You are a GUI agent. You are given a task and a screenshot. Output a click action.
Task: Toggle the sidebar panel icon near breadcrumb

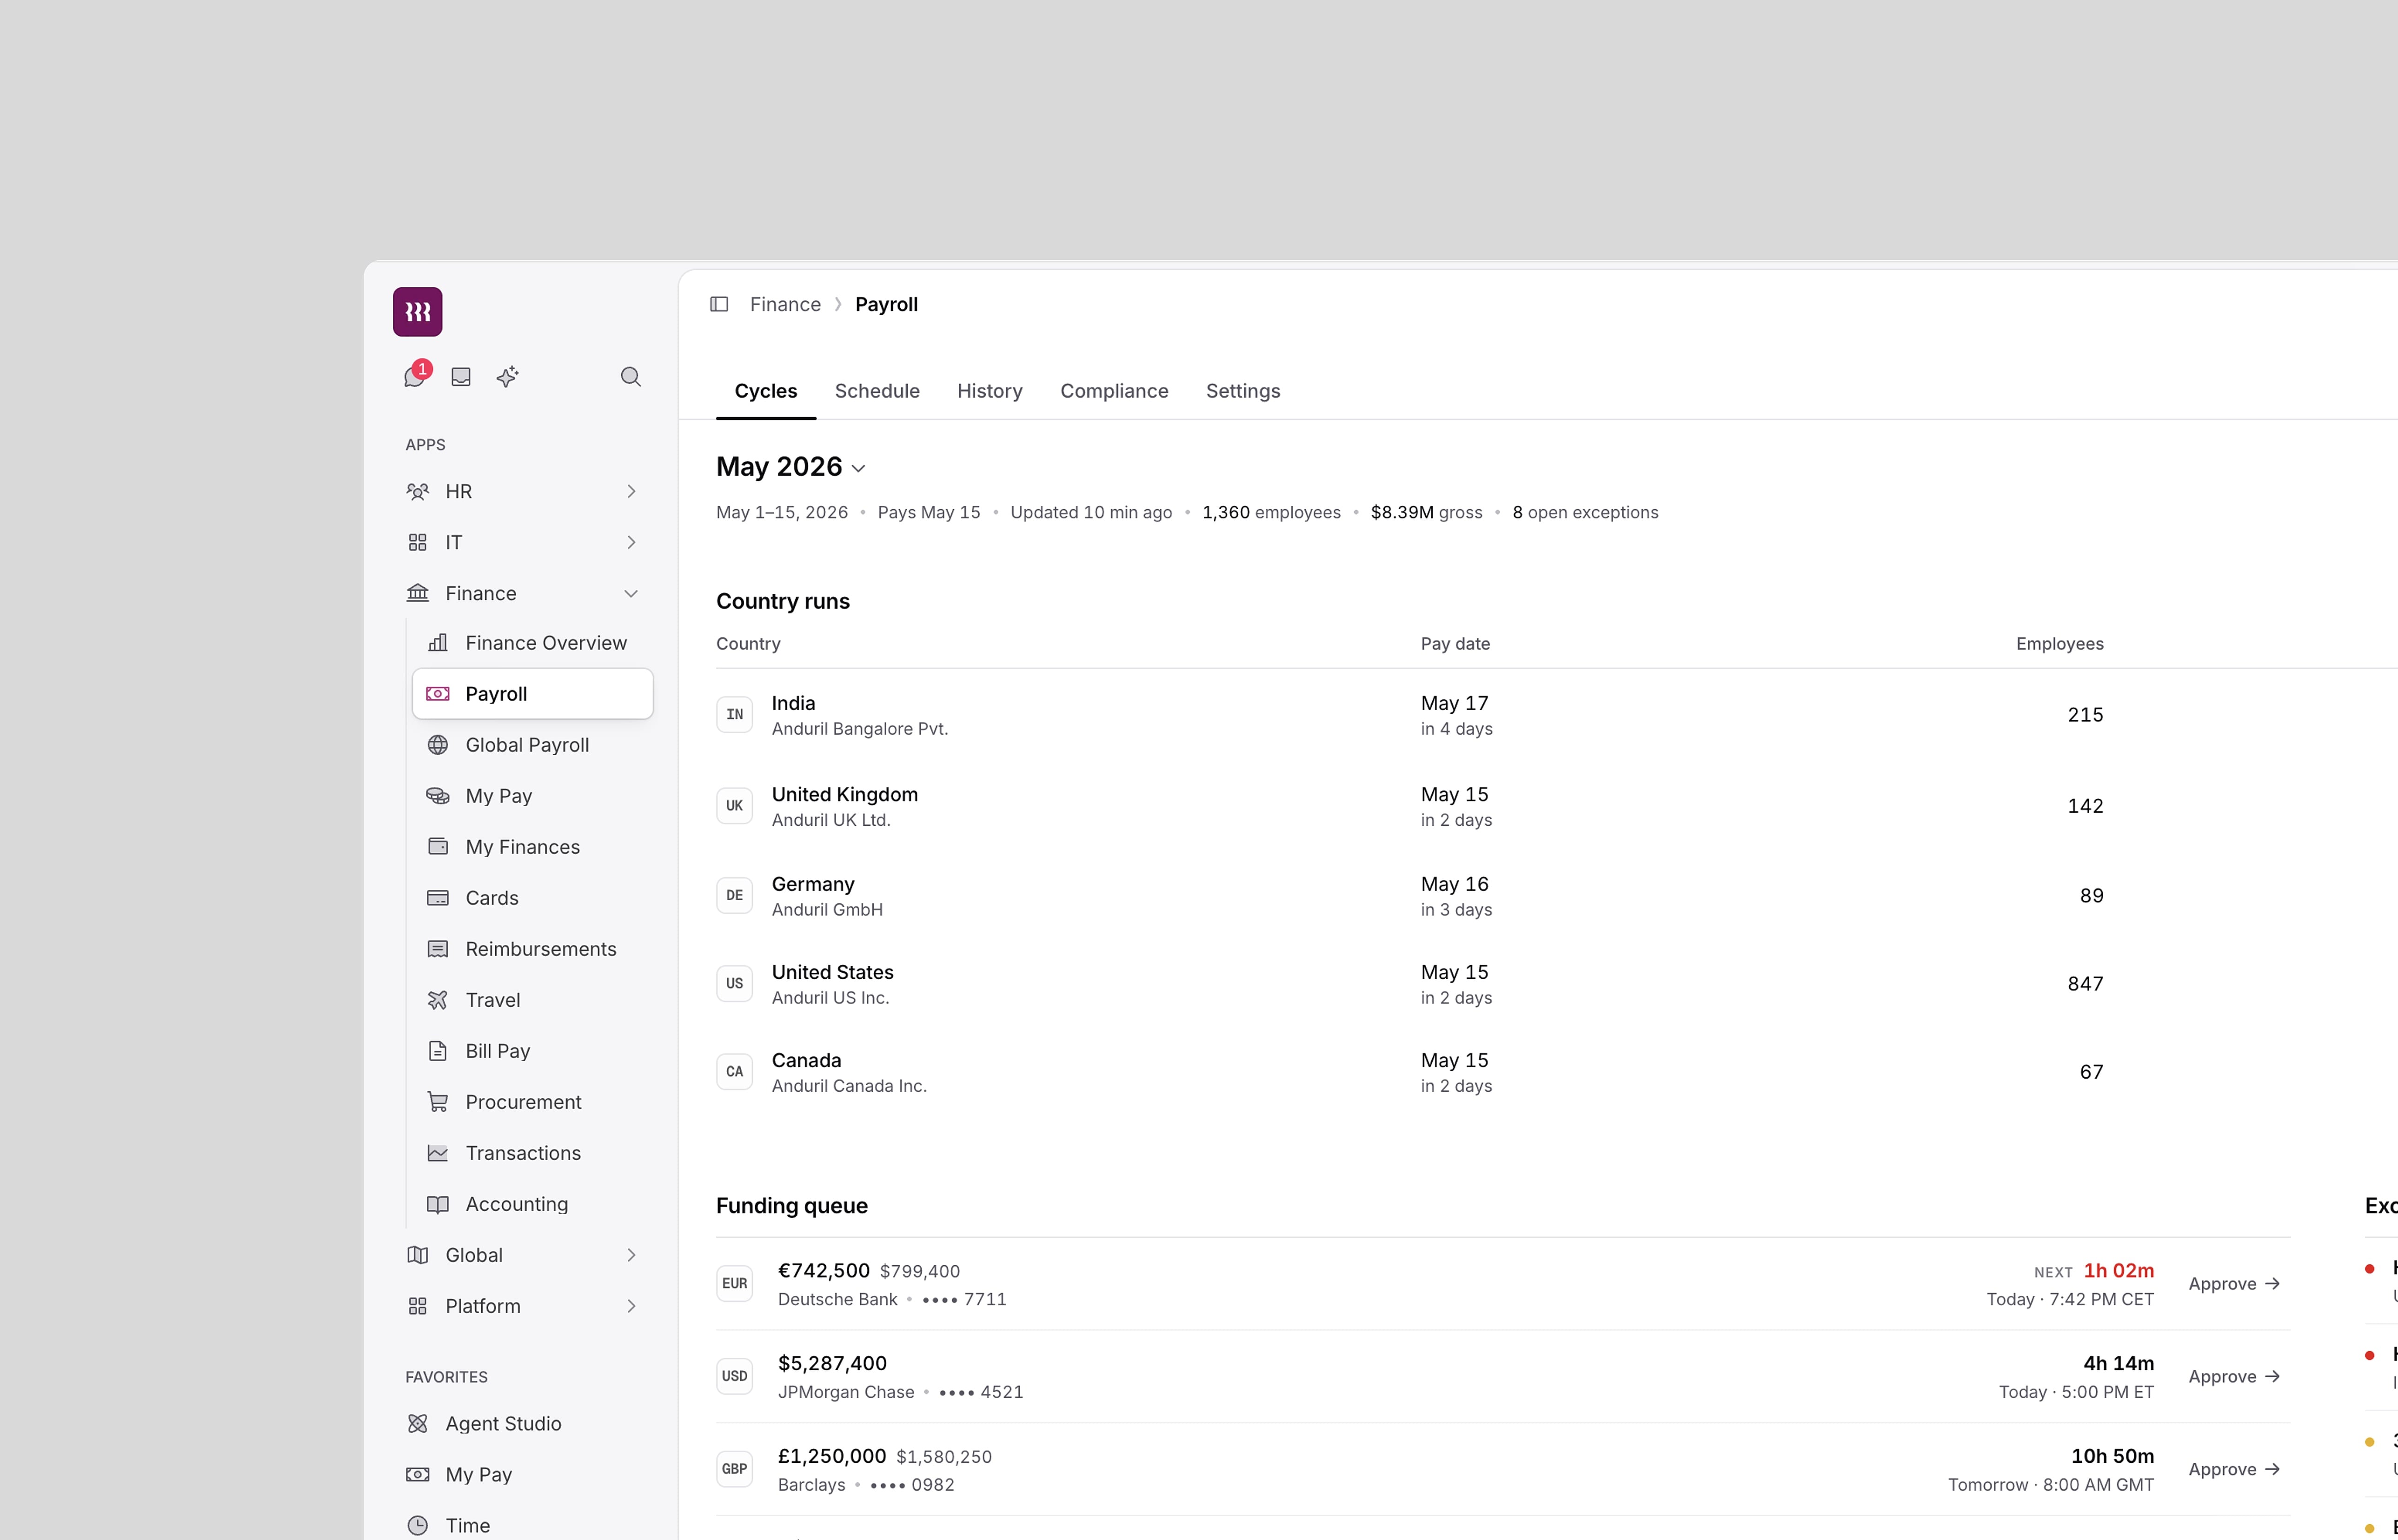click(719, 304)
